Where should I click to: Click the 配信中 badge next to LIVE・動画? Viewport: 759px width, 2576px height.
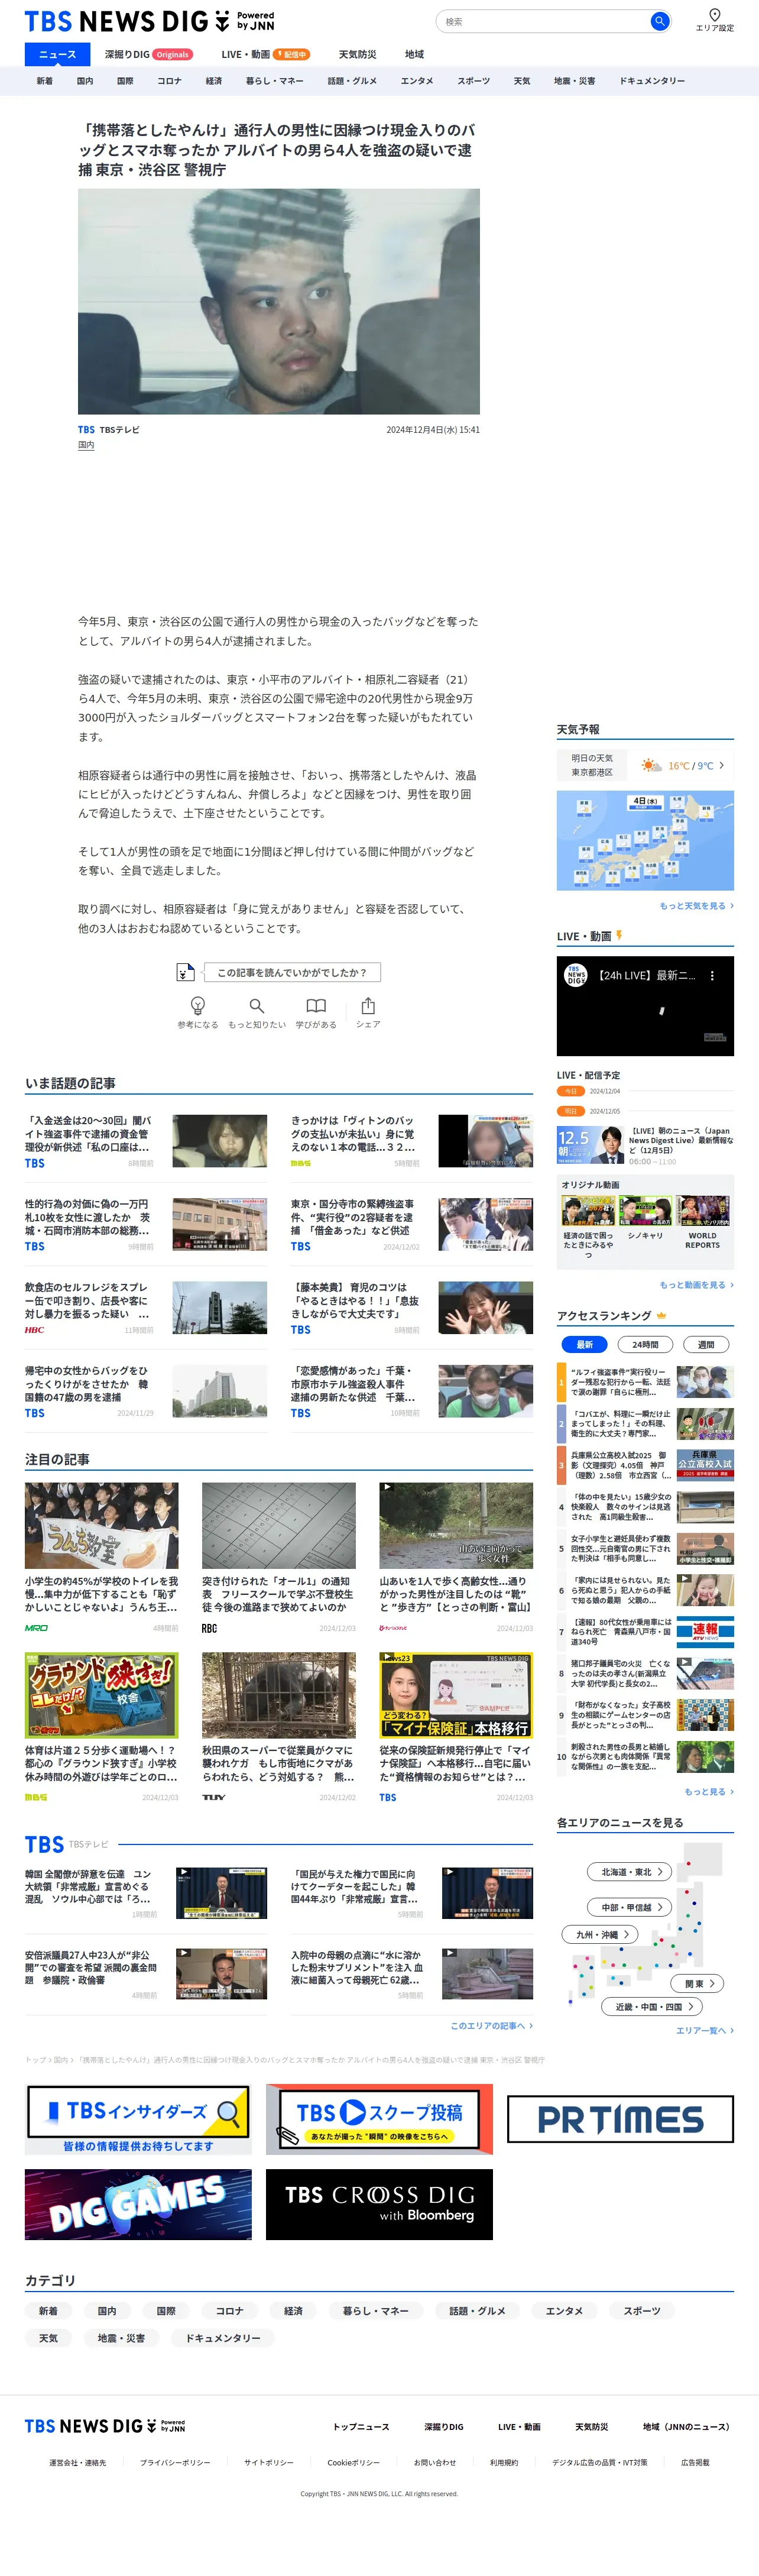[x=292, y=55]
